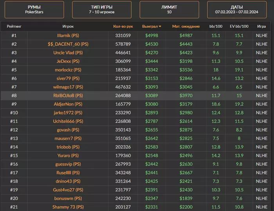The width and height of the screenshot is (274, 211).
Task: Select NLHE cell in row #5
Action: [x=261, y=70]
